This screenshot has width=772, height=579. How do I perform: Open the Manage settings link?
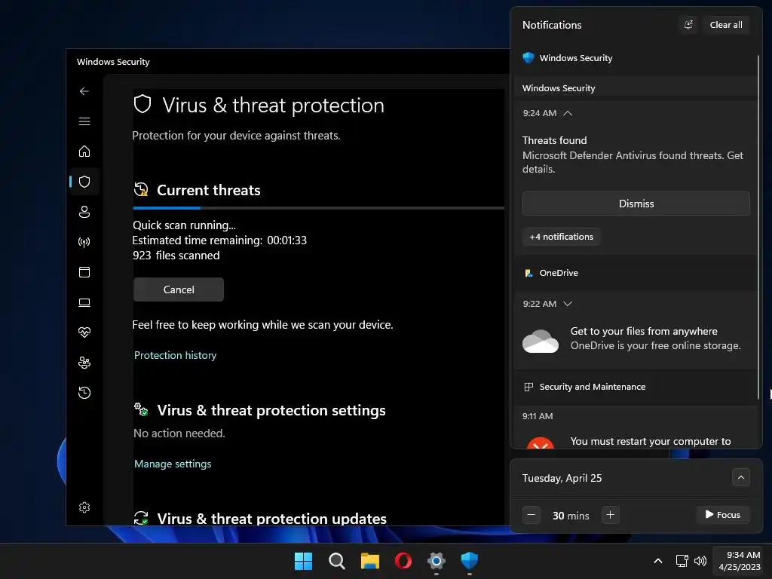173,464
